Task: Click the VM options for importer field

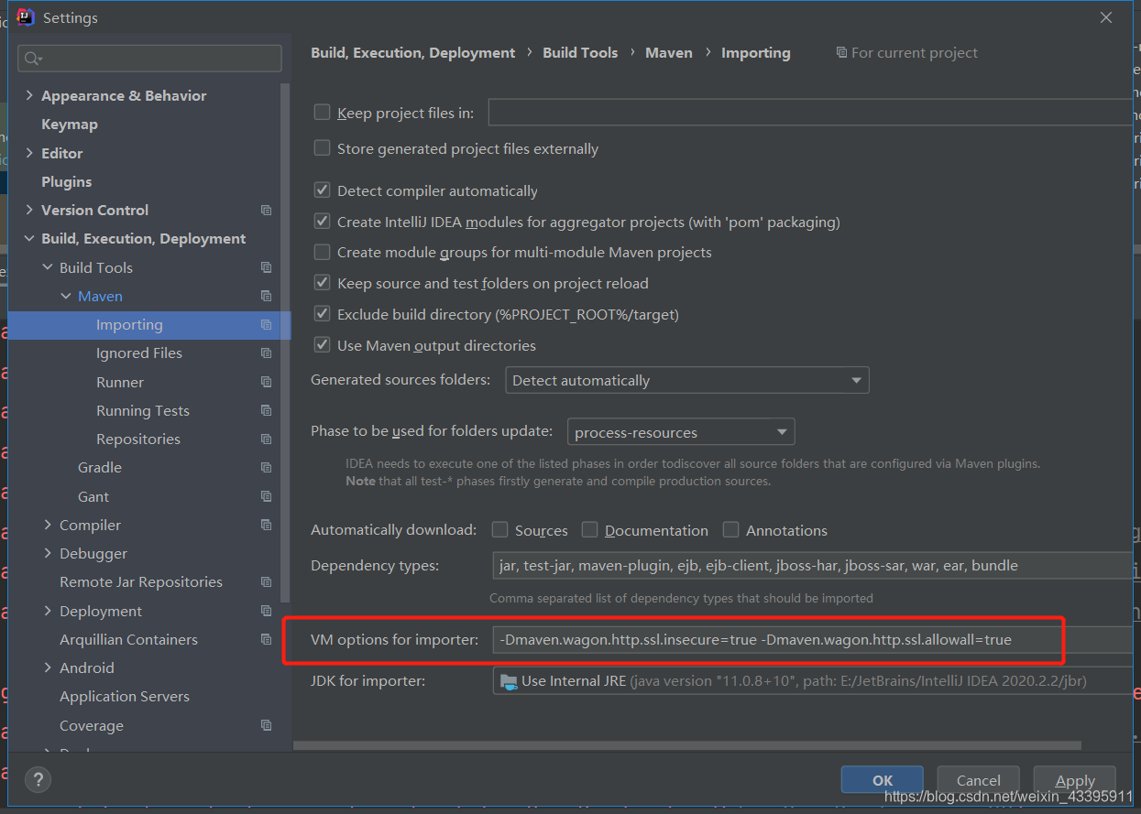Action: (813, 639)
